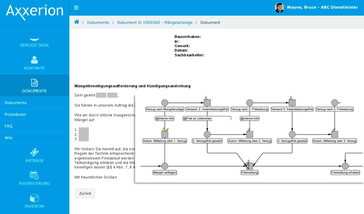
Task: Open Wiki submenu item
Action: point(9,138)
